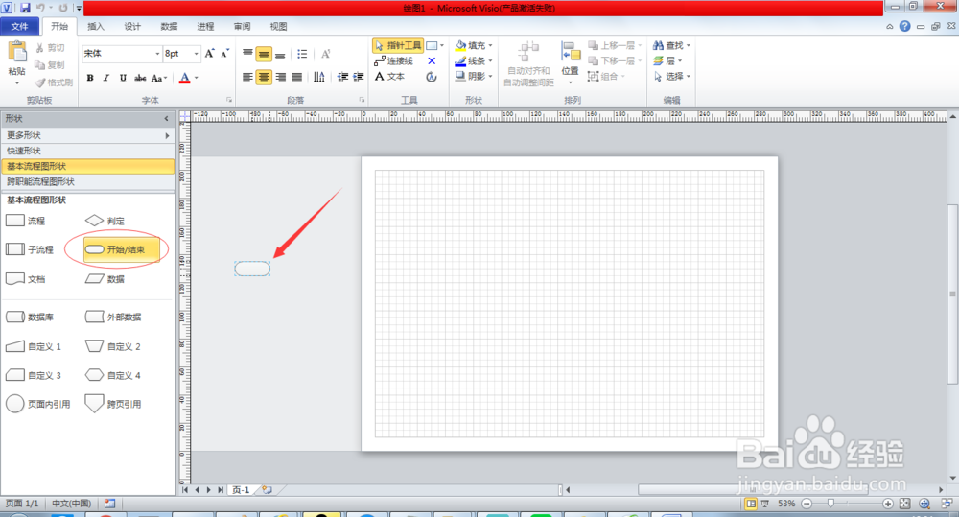Click the 剪切 (Cut) scissors icon
959x517 pixels.
coord(39,48)
